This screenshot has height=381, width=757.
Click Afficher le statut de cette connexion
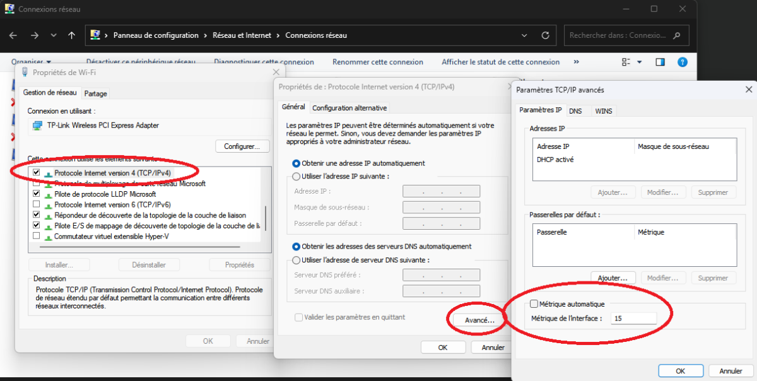coord(500,62)
